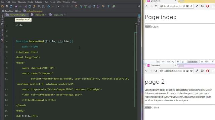Screen dimensions: 215x120
Task: Click the Replace toolbar icon
Action: (43, 6)
